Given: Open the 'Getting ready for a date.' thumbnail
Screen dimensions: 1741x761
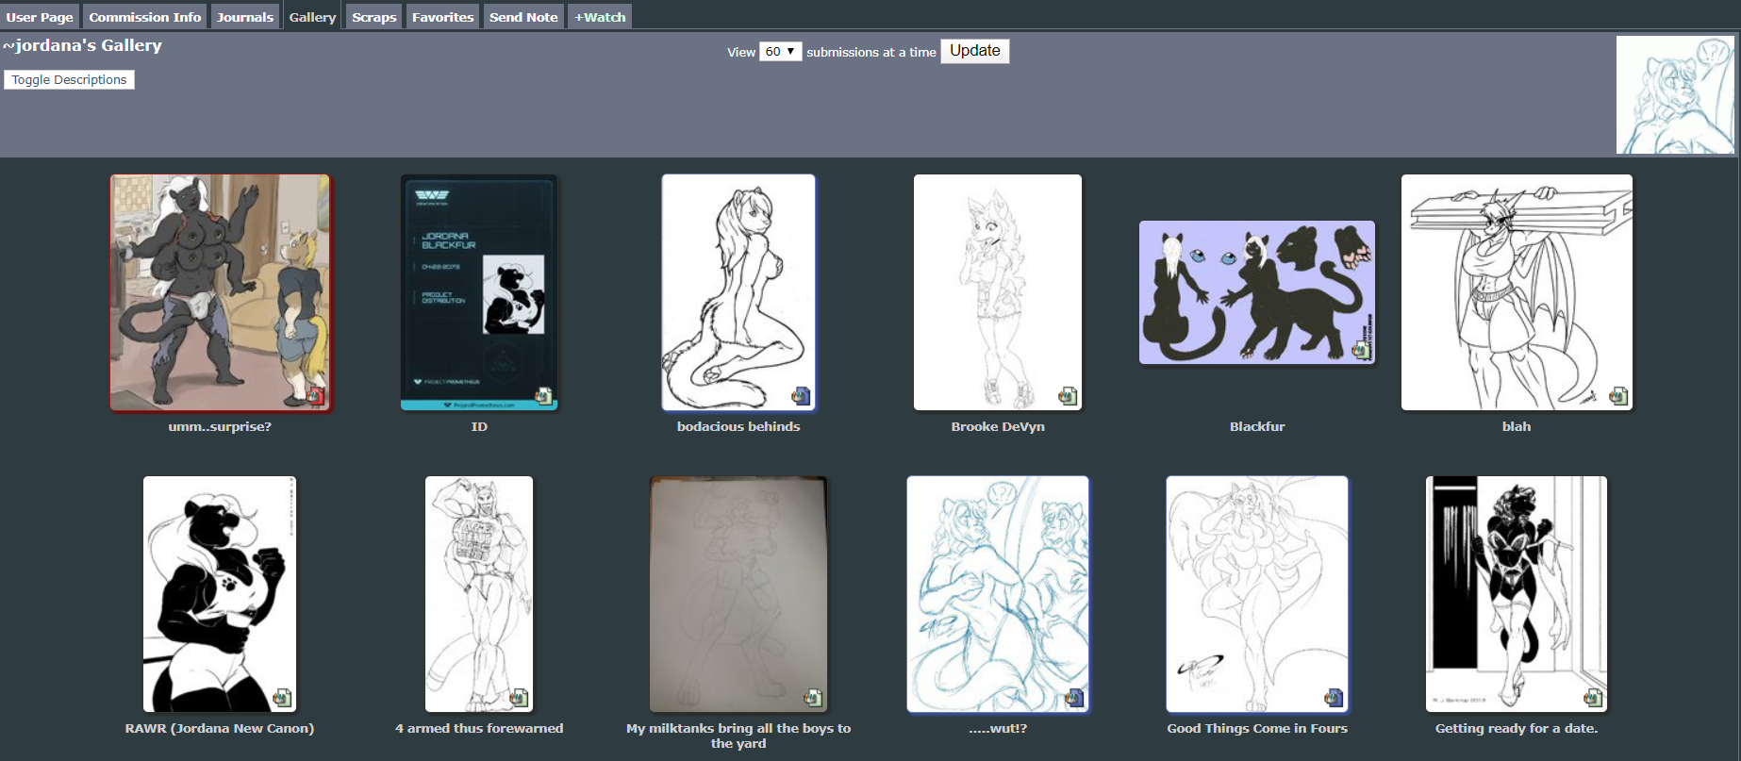Looking at the screenshot, I should (1517, 594).
